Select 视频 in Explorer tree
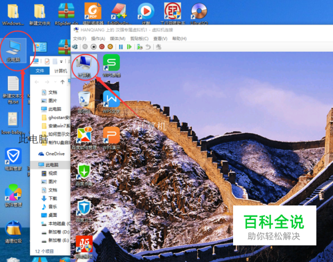333x262 pixels. click(x=49, y=173)
